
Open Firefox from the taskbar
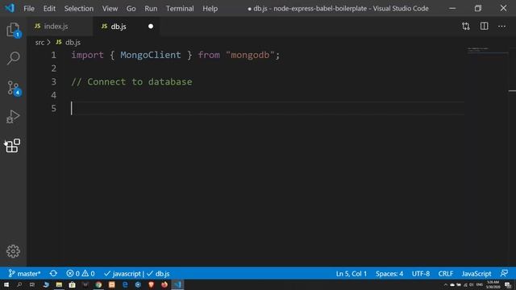point(164,284)
